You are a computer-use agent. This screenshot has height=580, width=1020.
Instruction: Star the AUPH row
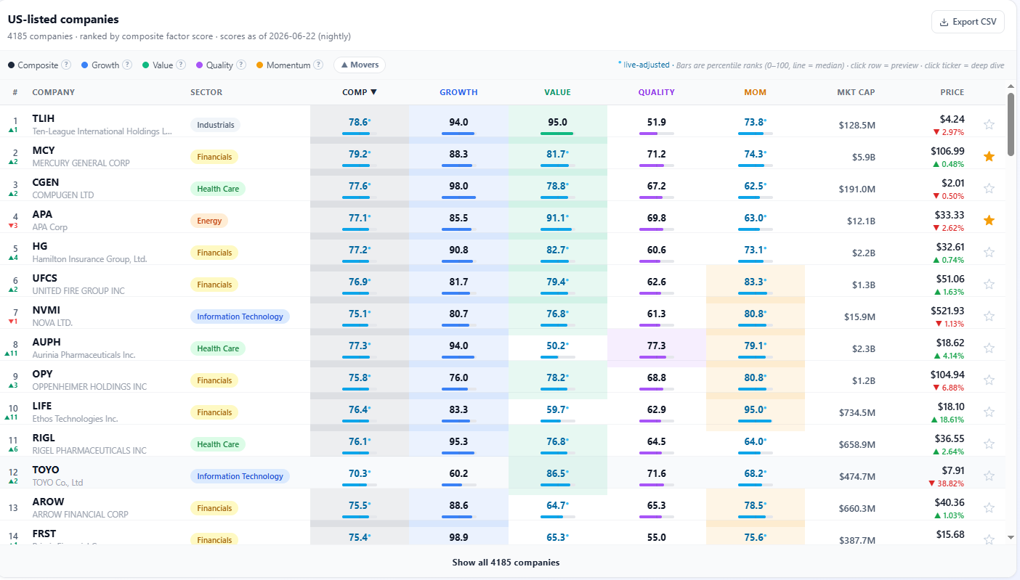point(989,348)
